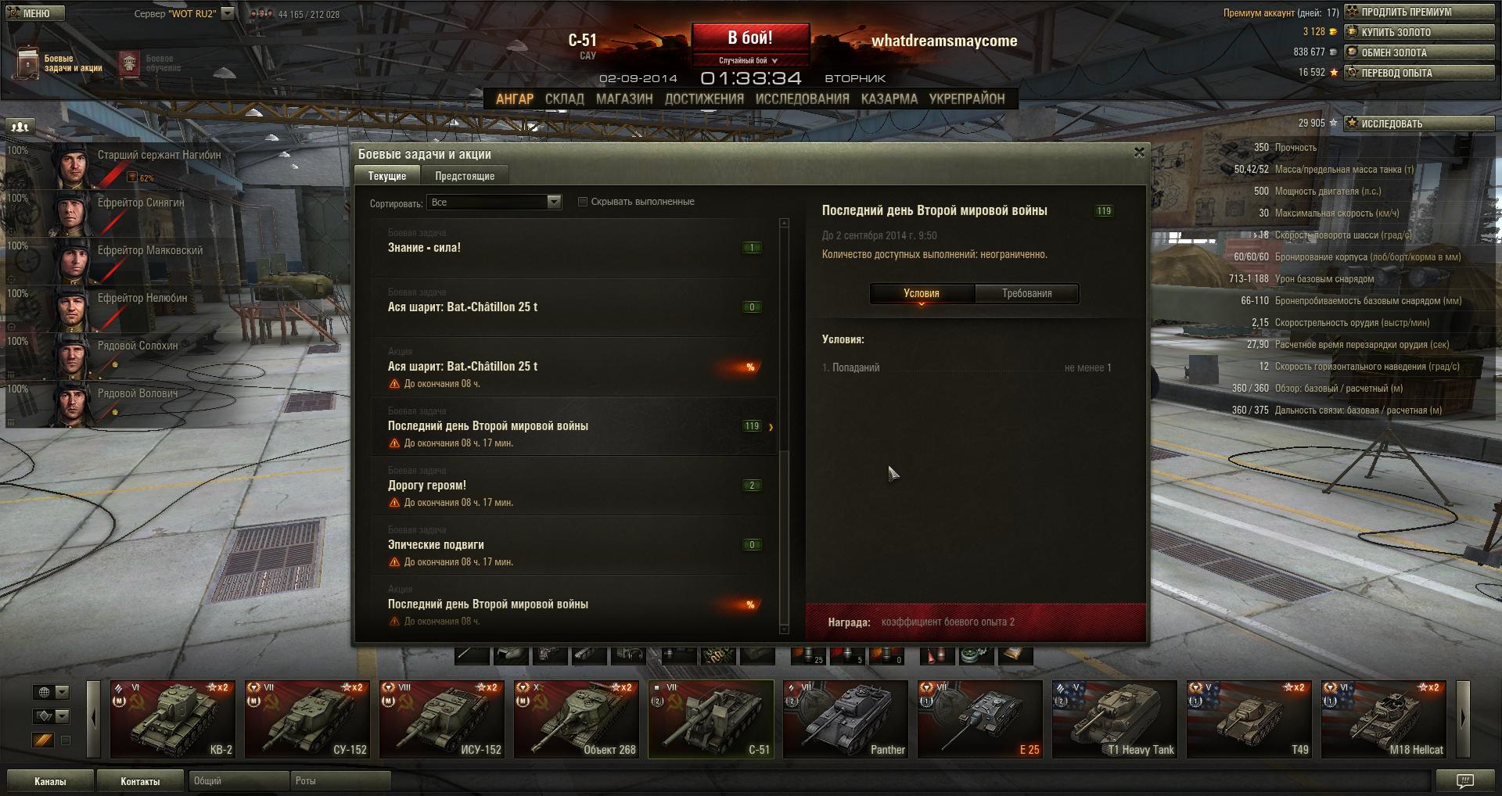The width and height of the screenshot is (1502, 796).
Task: Switch to Требования toggle tab
Action: [1026, 293]
